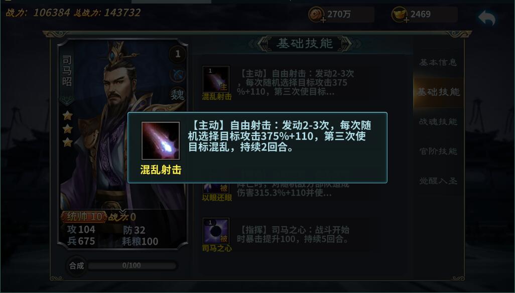Screen dimensions: 515x293
Task: Open the 战魂技能 tab
Action: pyautogui.click(x=438, y=122)
